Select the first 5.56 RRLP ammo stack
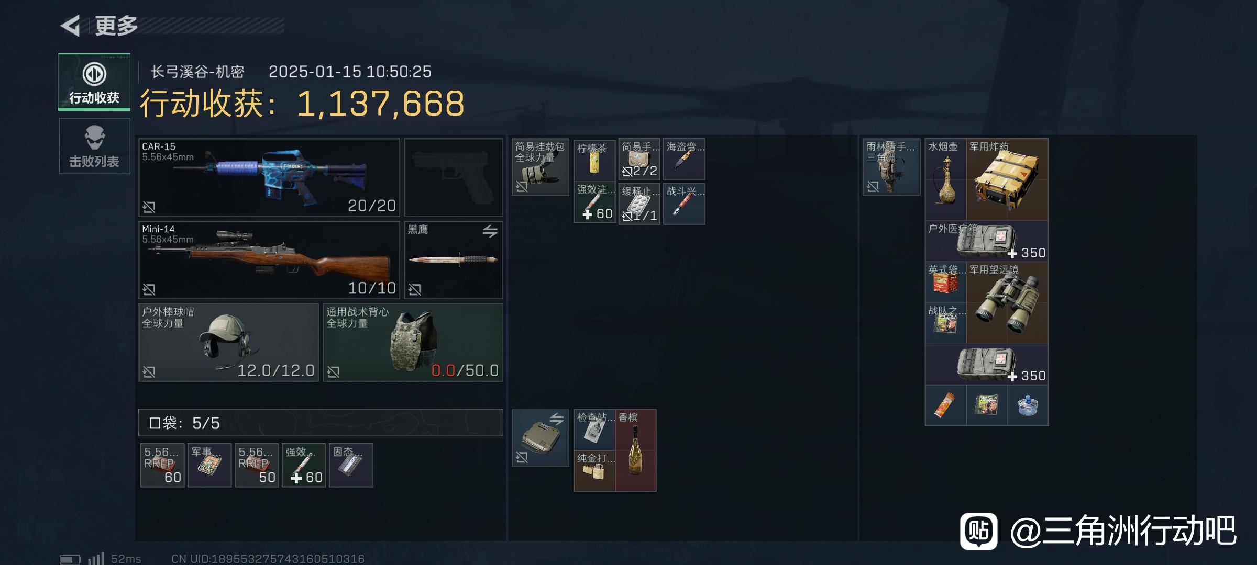1257x565 pixels. [x=162, y=465]
